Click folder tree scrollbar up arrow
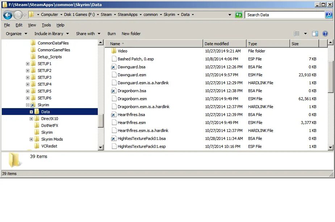 click(x=101, y=42)
